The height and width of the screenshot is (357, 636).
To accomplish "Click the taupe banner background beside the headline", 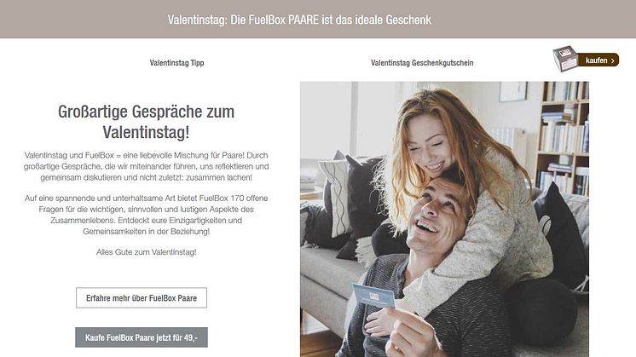I will tap(81, 19).
